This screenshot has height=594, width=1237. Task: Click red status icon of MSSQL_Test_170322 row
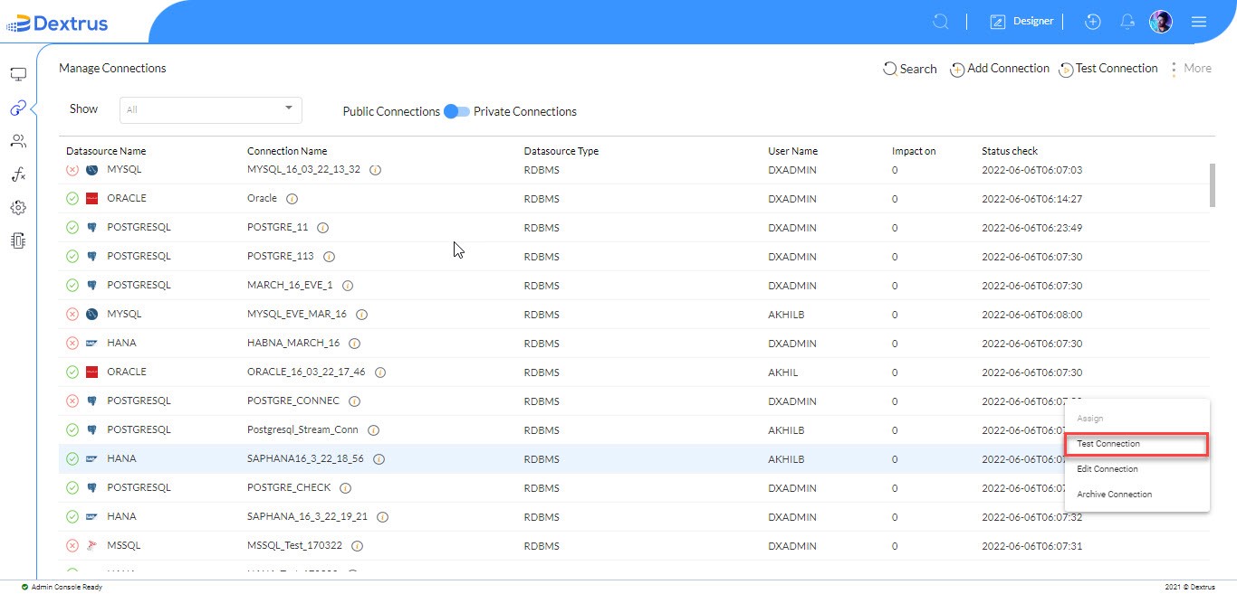point(72,545)
